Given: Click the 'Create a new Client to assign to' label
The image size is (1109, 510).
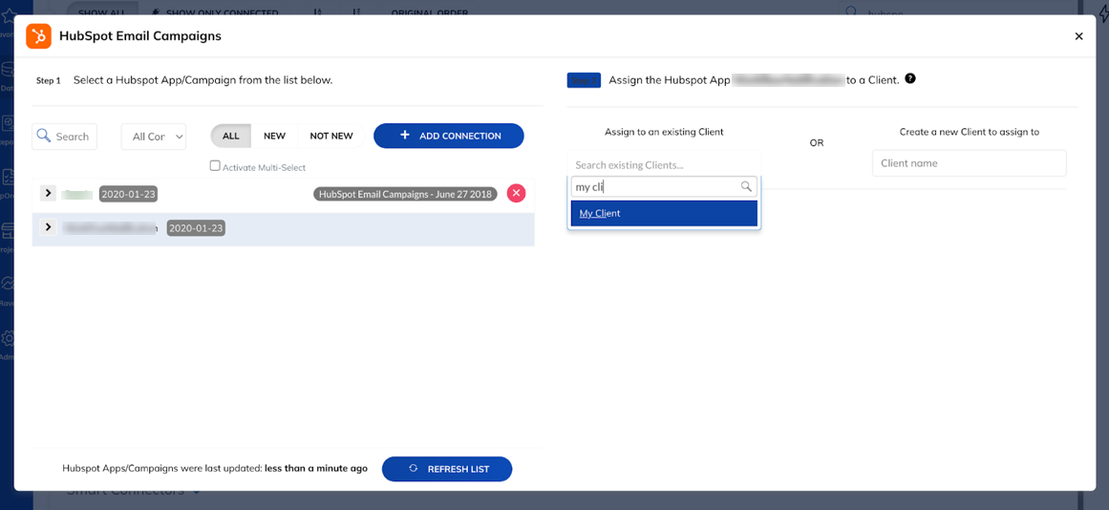Looking at the screenshot, I should click(969, 132).
